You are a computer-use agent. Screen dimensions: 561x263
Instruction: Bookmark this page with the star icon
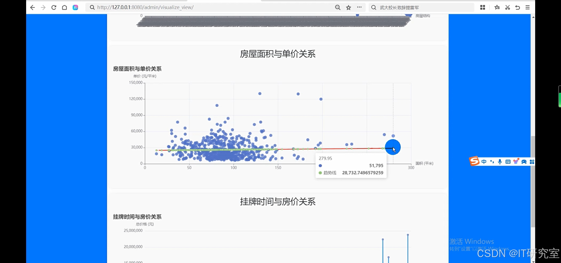[348, 8]
